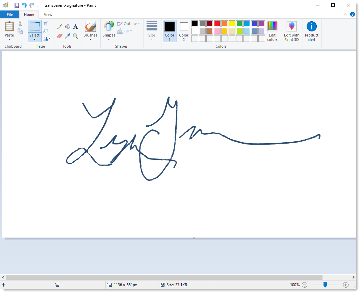Open the Outline options
361x294 pixels.
[x=128, y=24]
